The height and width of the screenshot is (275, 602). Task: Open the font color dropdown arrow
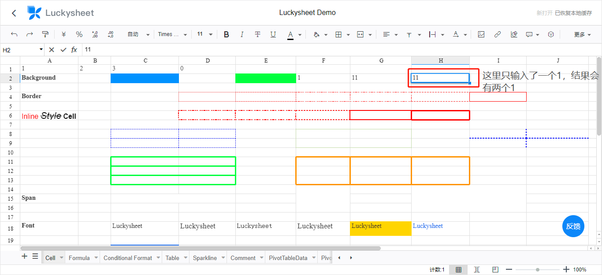click(300, 35)
